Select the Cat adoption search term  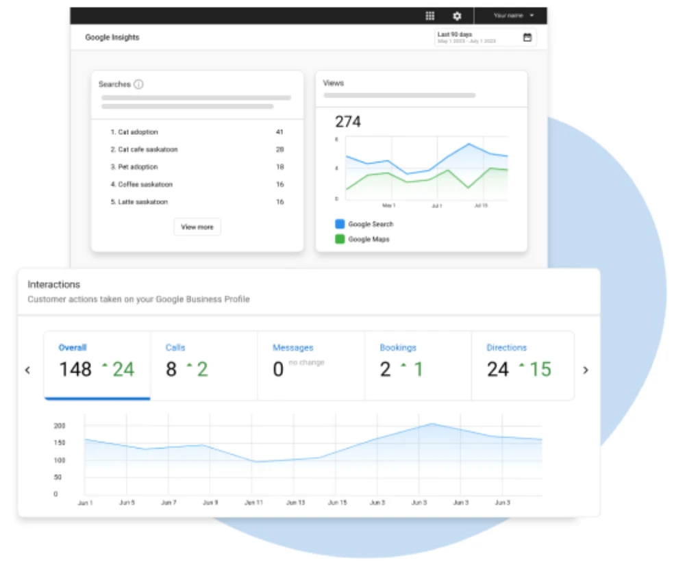click(x=137, y=132)
